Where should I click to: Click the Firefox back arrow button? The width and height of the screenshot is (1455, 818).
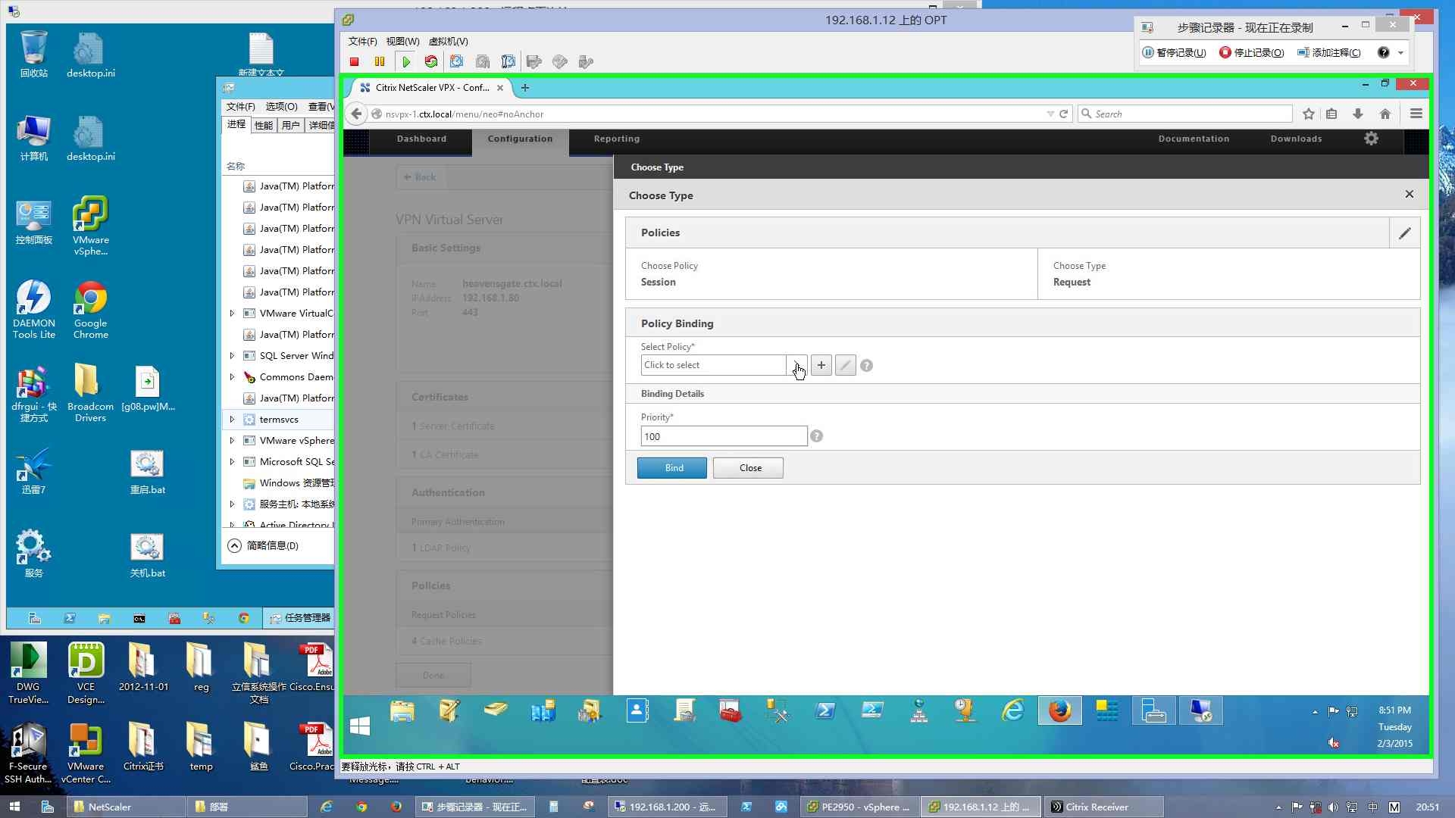coord(356,114)
